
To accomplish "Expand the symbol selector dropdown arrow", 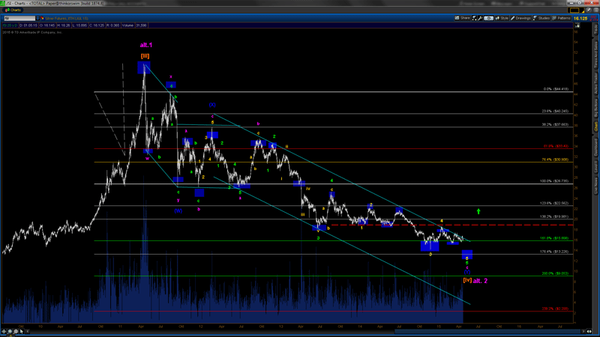I will [x=37, y=17].
